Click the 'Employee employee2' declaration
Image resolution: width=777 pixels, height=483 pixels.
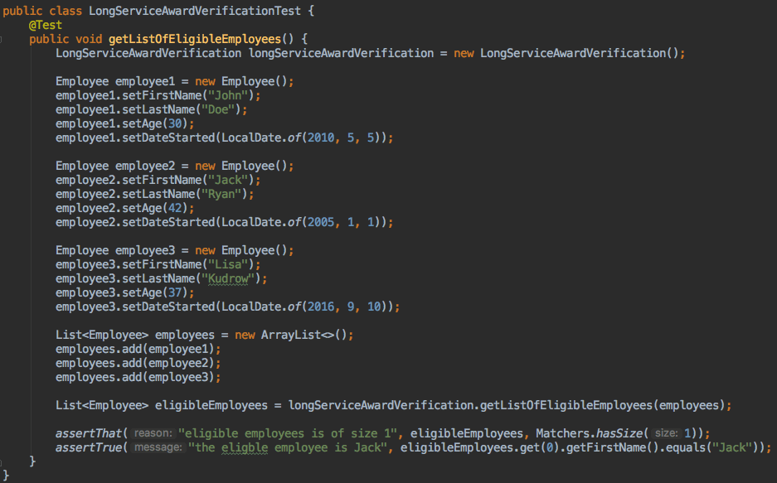115,166
